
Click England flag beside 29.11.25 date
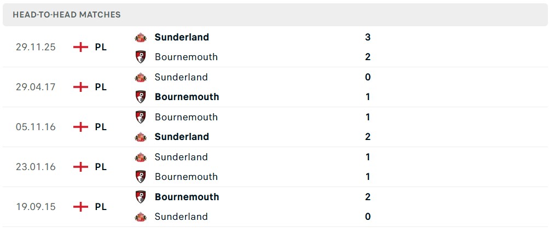80,47
